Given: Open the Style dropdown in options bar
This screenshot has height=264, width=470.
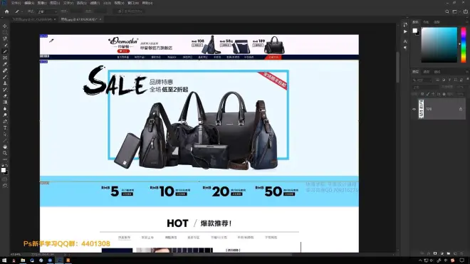Looking at the screenshot, I should click(48, 11).
